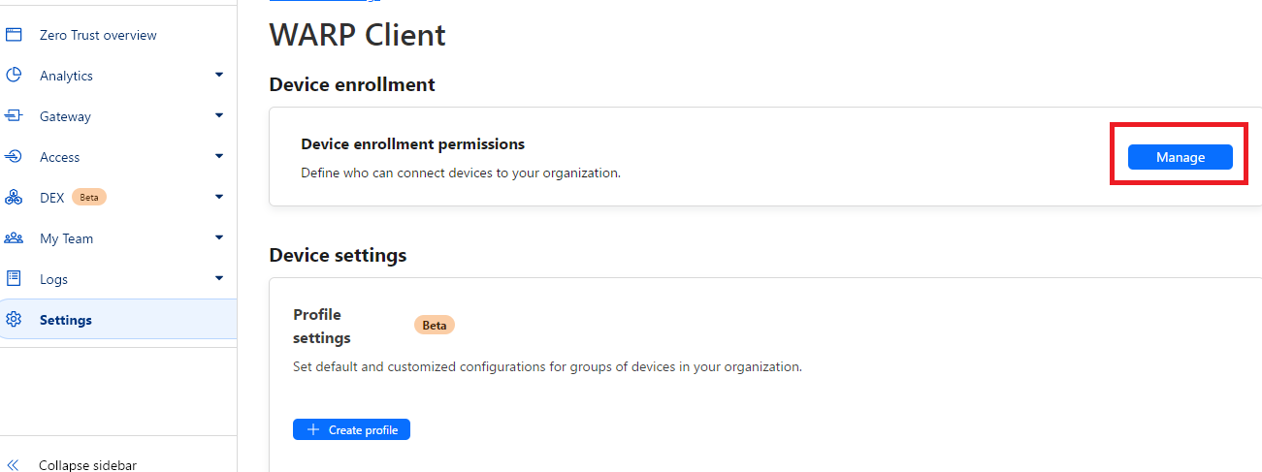Image resolution: width=1262 pixels, height=472 pixels.
Task: Click the Settings gear icon
Action: coord(14,320)
